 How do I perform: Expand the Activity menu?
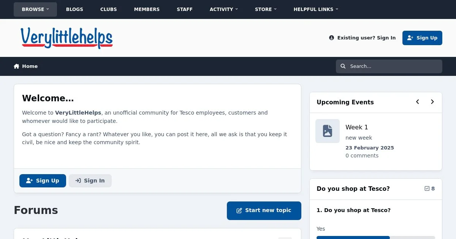click(224, 9)
